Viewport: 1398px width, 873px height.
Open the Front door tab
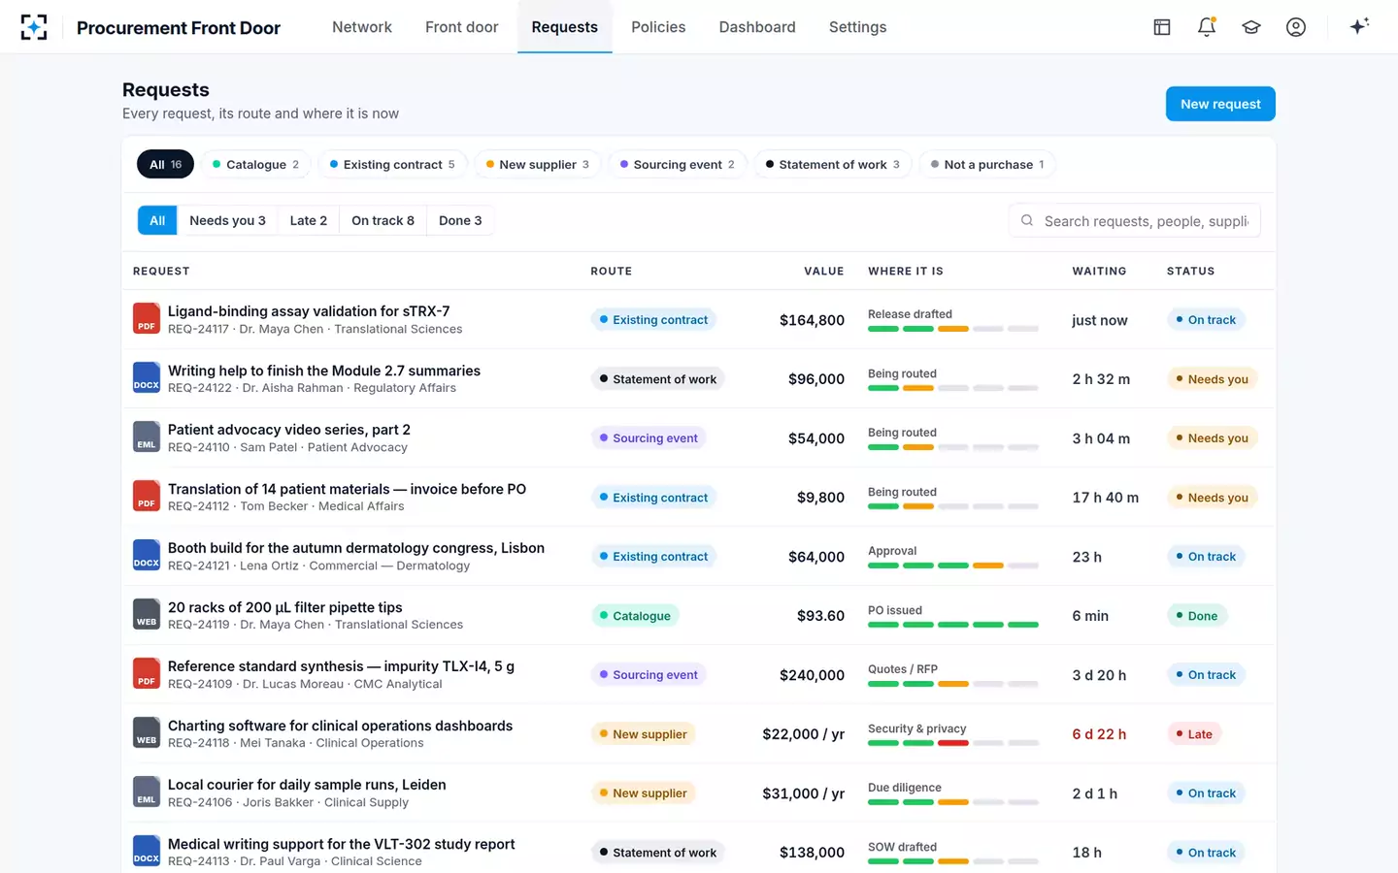[462, 27]
